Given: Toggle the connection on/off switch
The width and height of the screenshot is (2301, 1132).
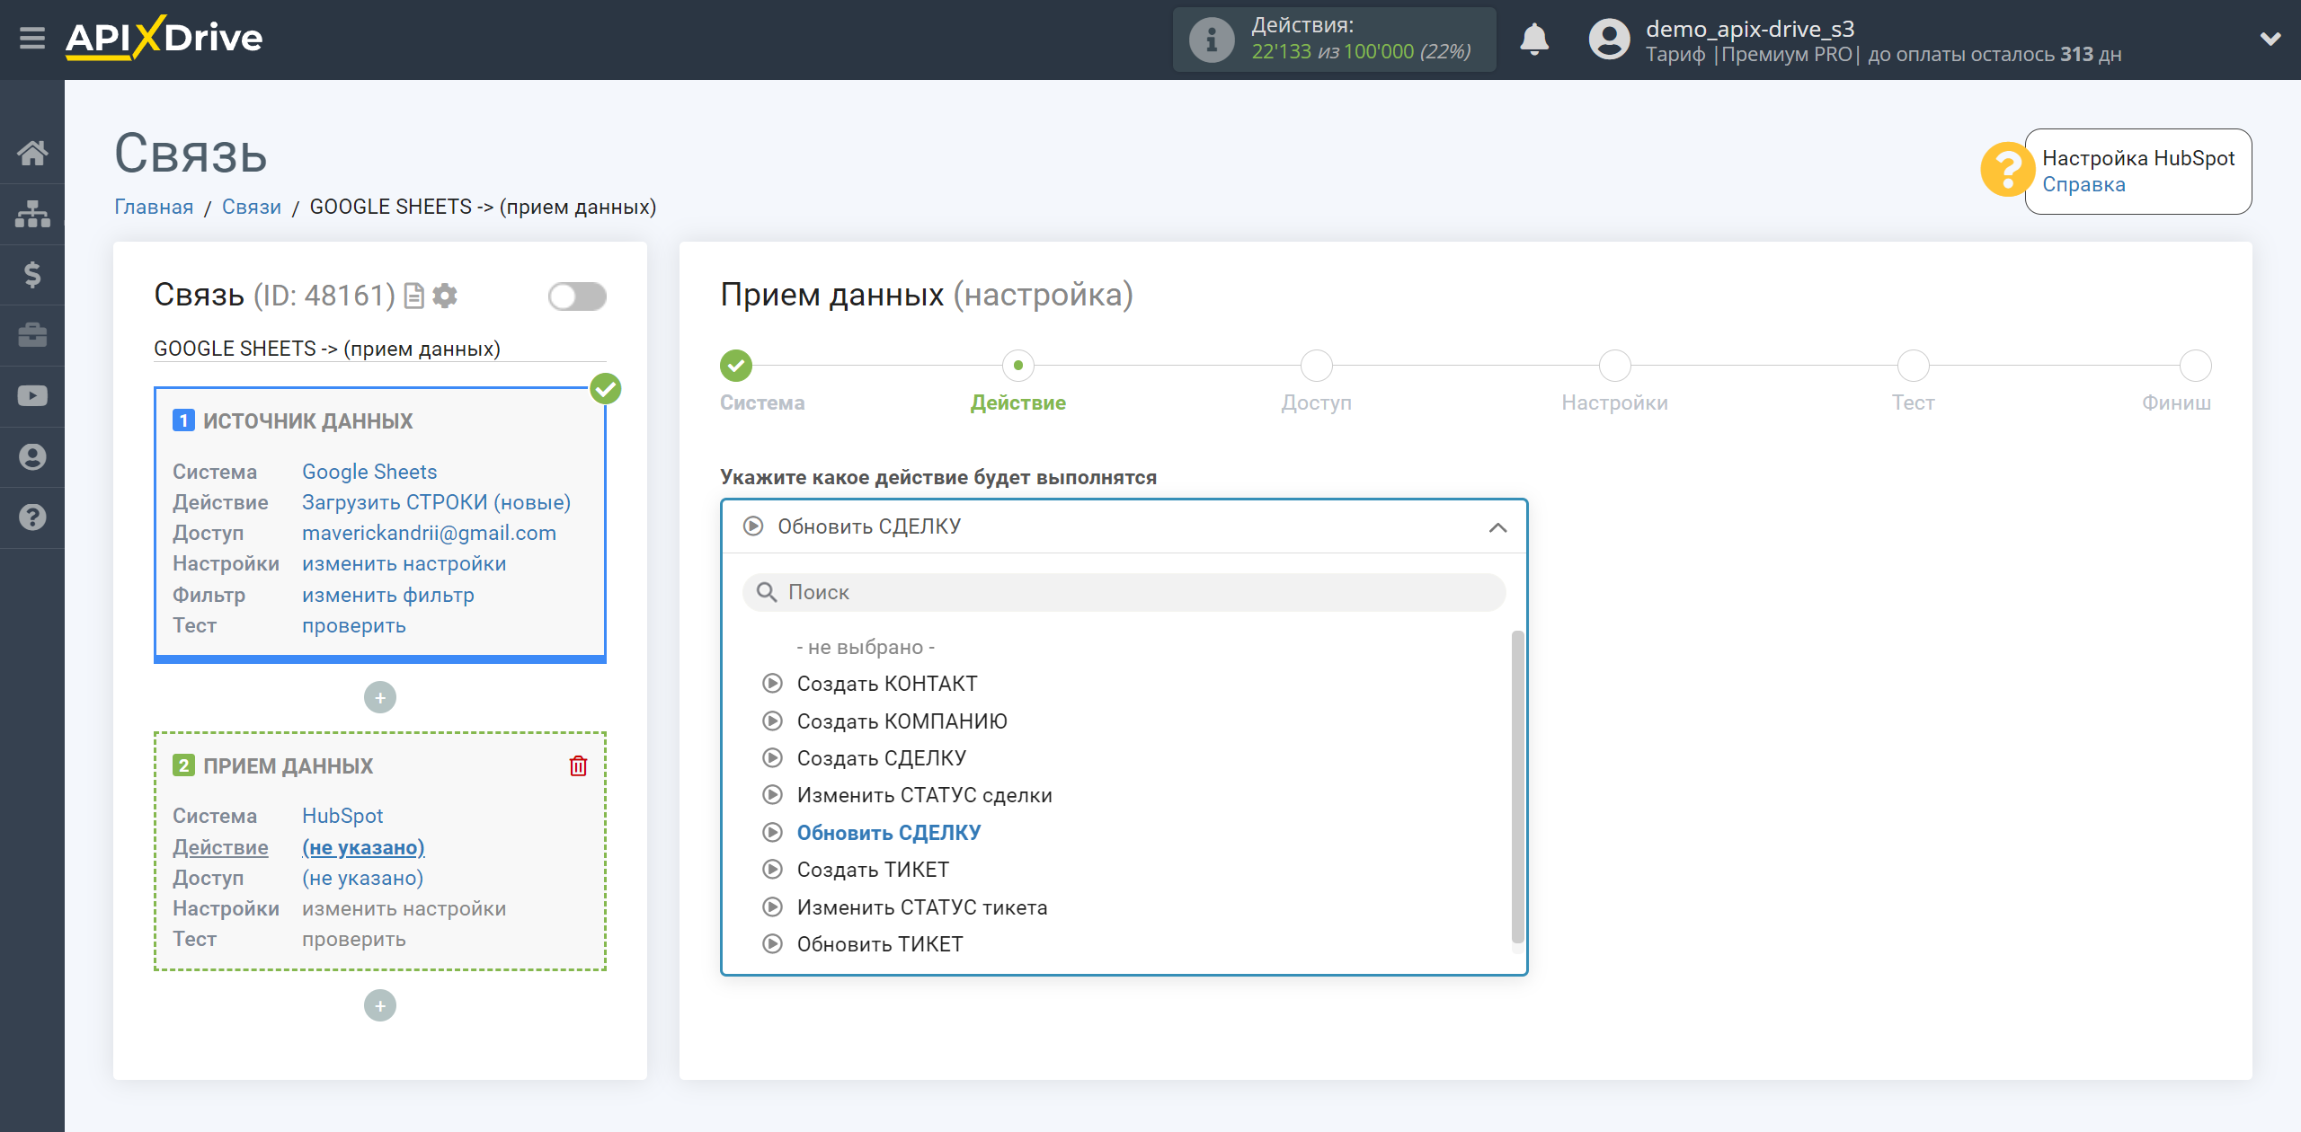Looking at the screenshot, I should pyautogui.click(x=577, y=296).
